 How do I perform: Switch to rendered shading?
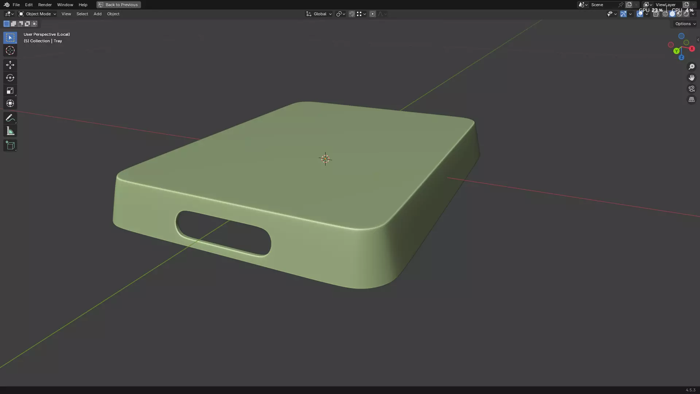(686, 14)
